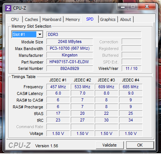This screenshot has width=161, height=154.
Task: Click the Module Size label
Action: pos(32,42)
